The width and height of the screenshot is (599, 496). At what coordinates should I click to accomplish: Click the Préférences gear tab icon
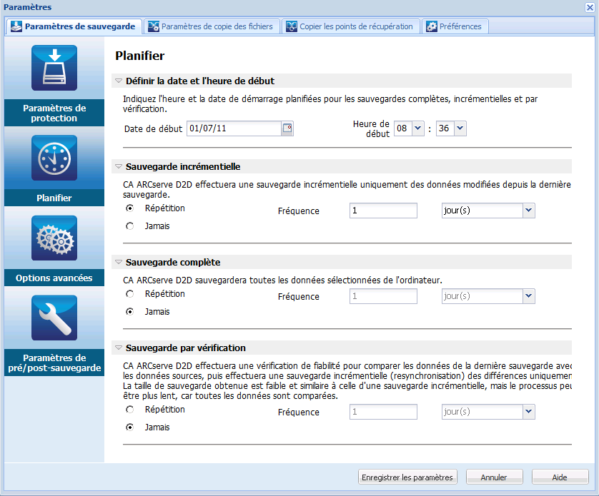(x=432, y=26)
